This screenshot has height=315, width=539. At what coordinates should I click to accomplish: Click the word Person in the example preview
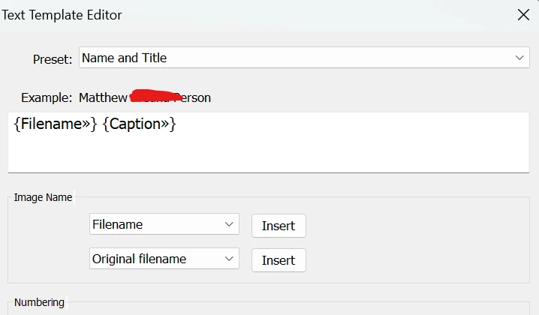(x=194, y=97)
